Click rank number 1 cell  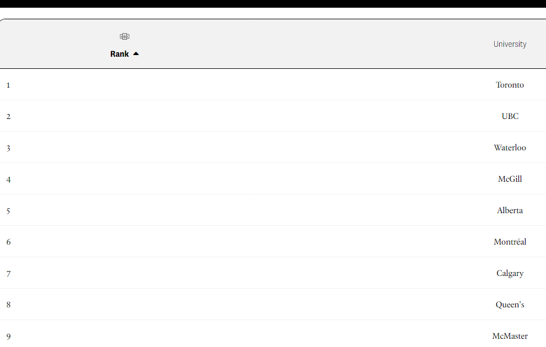pos(8,85)
